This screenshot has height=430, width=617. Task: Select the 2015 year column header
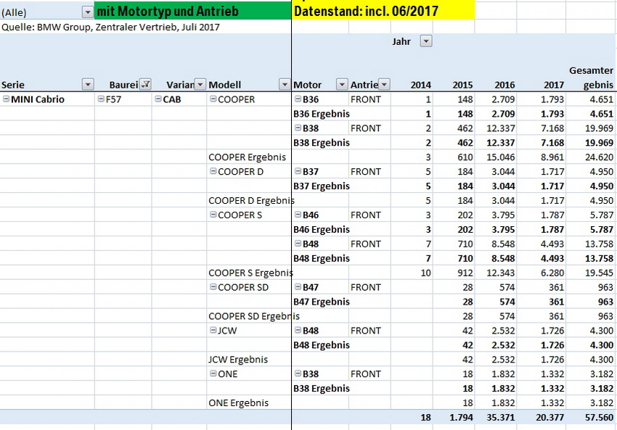[463, 85]
